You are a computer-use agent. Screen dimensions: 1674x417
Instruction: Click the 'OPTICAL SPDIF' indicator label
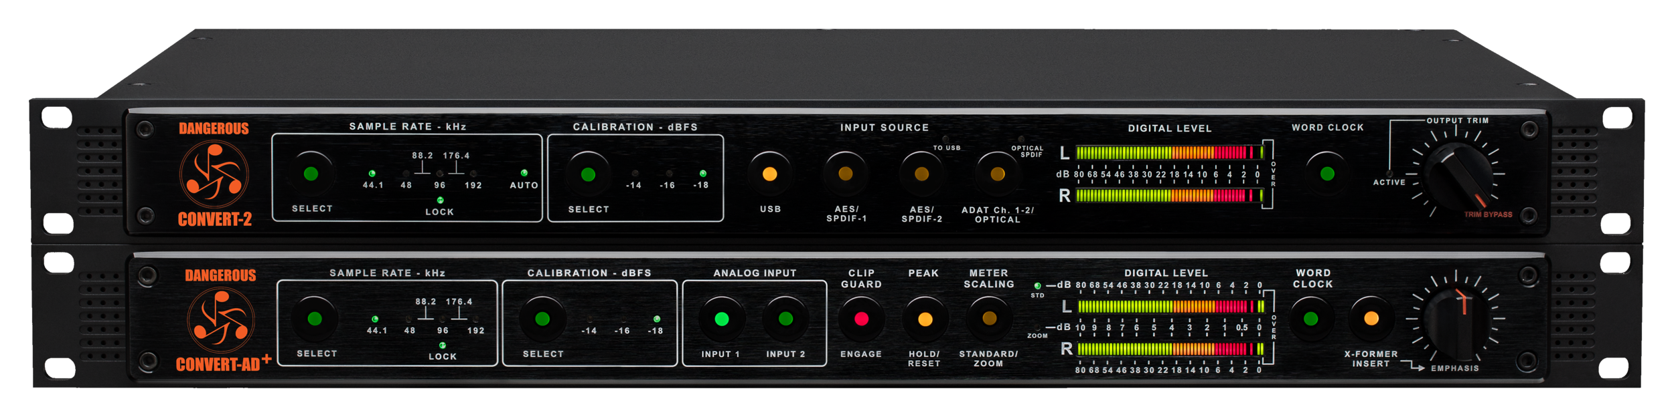[1027, 152]
